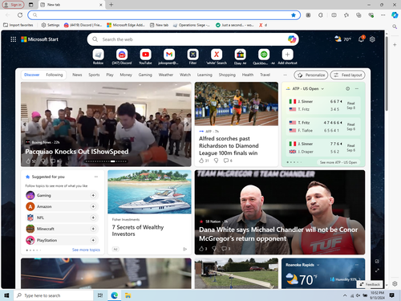Open the Quickbooks shortcut tile
The height and width of the screenshot is (301, 401).
[x=264, y=55]
